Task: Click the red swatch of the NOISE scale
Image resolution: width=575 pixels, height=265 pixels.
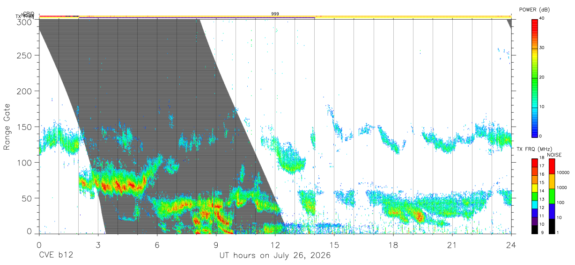Action: click(x=552, y=166)
